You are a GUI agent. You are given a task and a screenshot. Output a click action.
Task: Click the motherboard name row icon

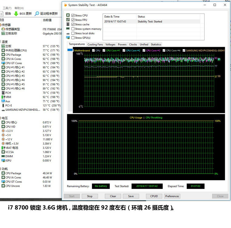pos(3,33)
